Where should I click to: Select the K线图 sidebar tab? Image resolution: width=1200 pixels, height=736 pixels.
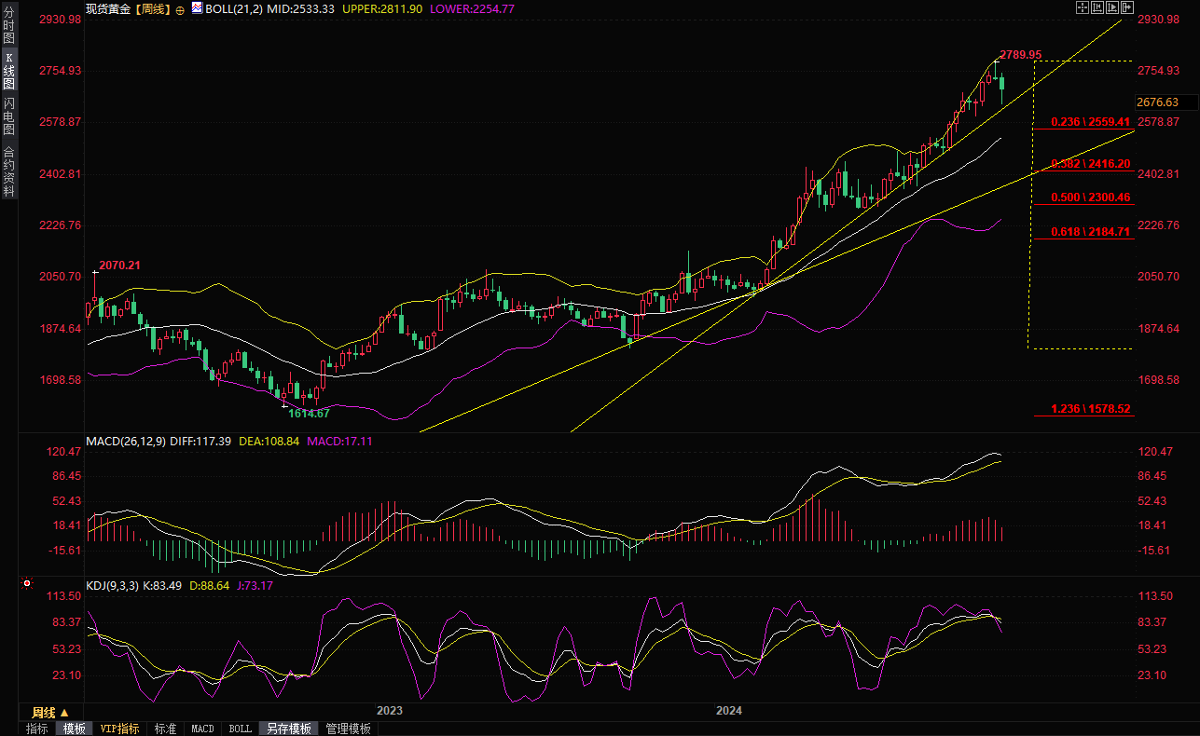point(8,70)
